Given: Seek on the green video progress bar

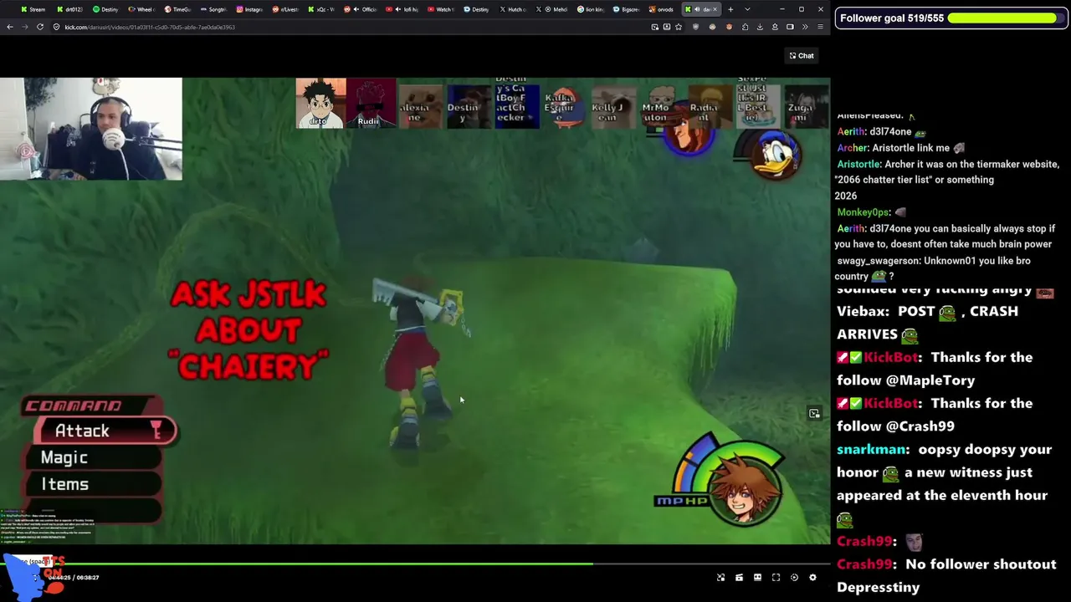Looking at the screenshot, I should click(415, 564).
